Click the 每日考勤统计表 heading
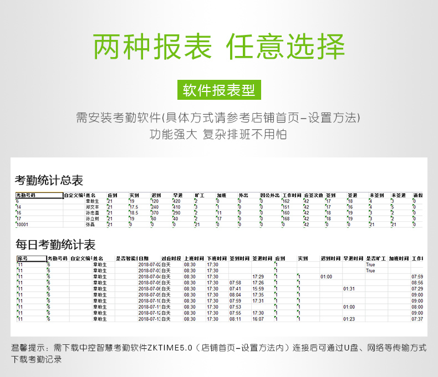 click(55, 244)
